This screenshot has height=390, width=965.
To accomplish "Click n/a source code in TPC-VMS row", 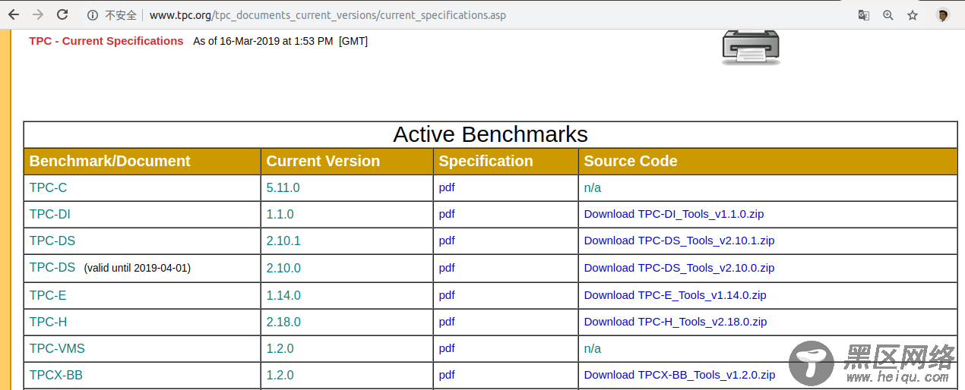I will (593, 348).
